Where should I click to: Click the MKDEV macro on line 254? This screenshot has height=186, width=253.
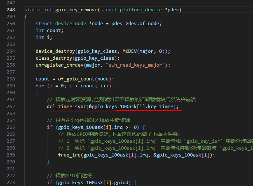click(x=129, y=51)
